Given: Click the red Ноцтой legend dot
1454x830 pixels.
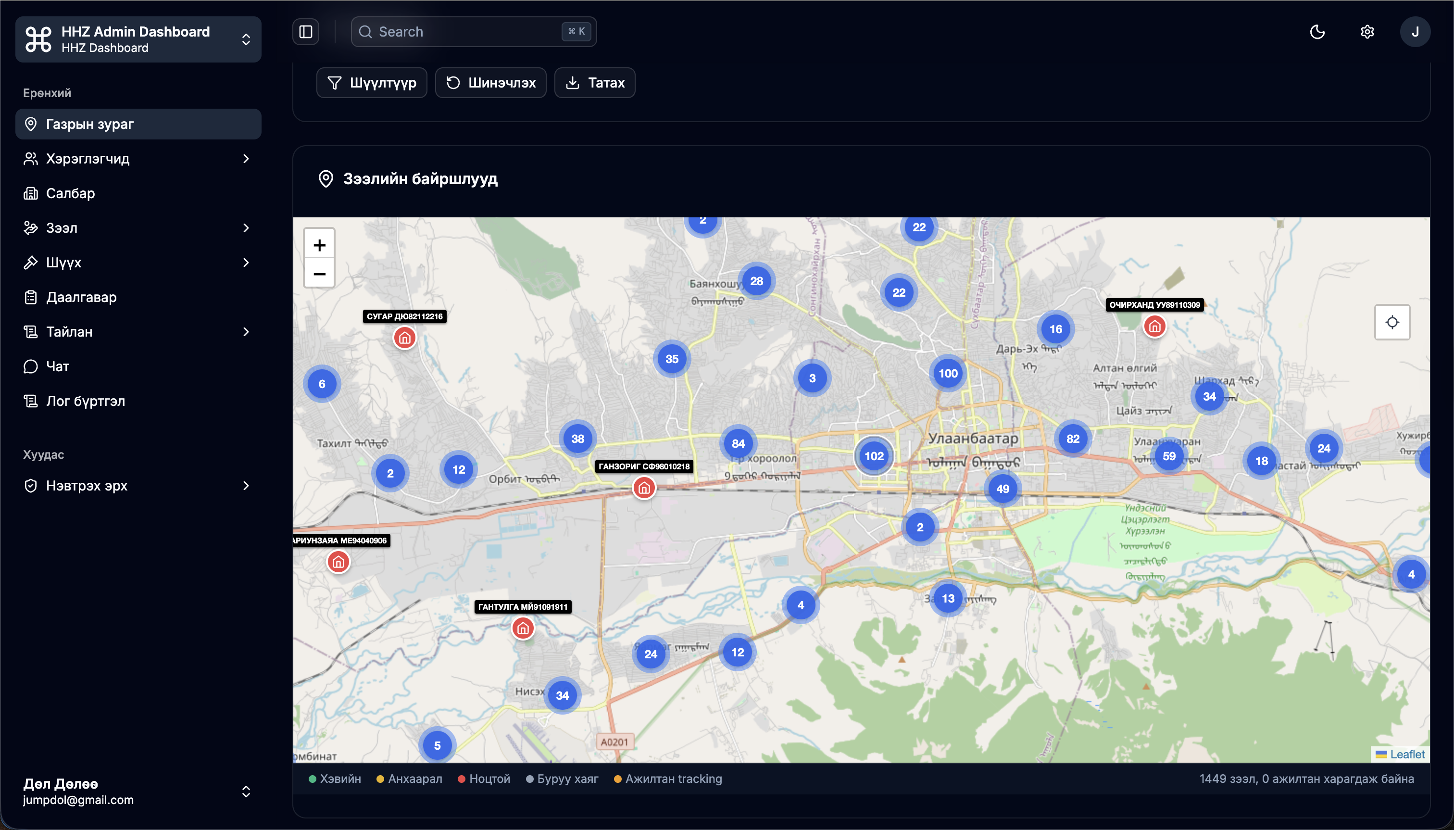Looking at the screenshot, I should [462, 779].
